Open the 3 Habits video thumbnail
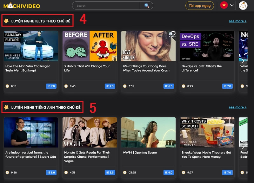The image size is (254, 183). (x=90, y=46)
